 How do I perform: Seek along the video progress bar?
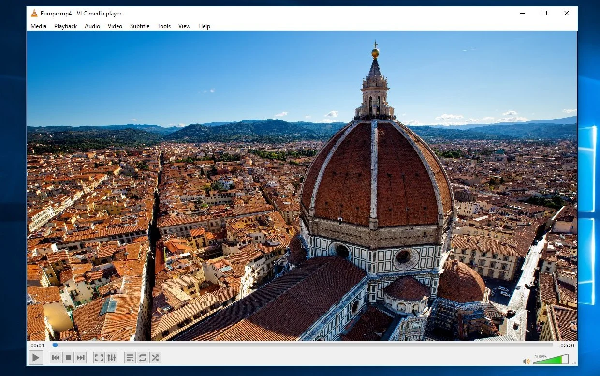[x=303, y=345]
